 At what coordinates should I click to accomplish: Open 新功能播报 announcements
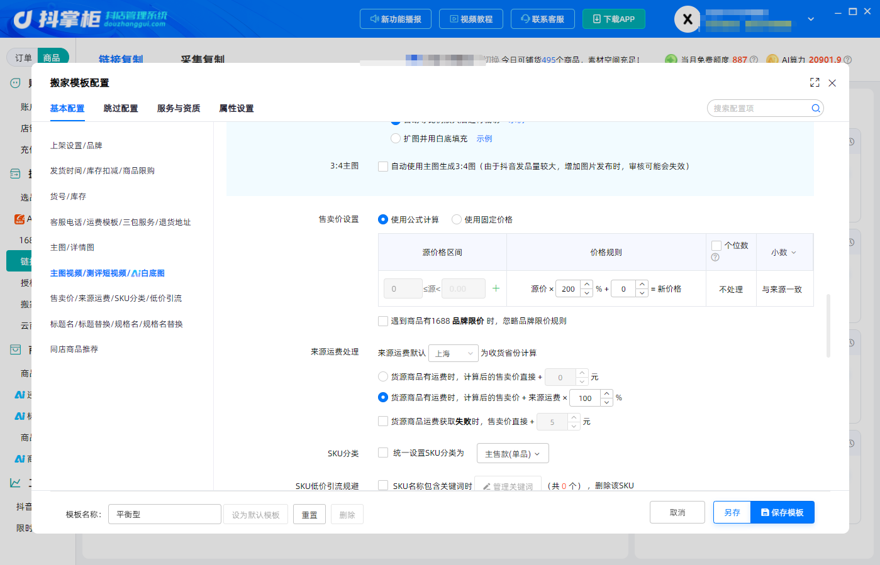[396, 19]
